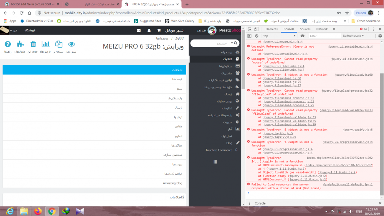
Task: Open the DirectAdmin v1.53.0 bookmark
Action: click(36, 21)
